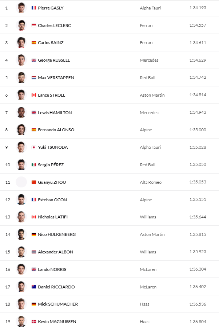Click the Chinese flag beside Guanyu Zhou
This screenshot has height=330, width=219.
coord(34,182)
